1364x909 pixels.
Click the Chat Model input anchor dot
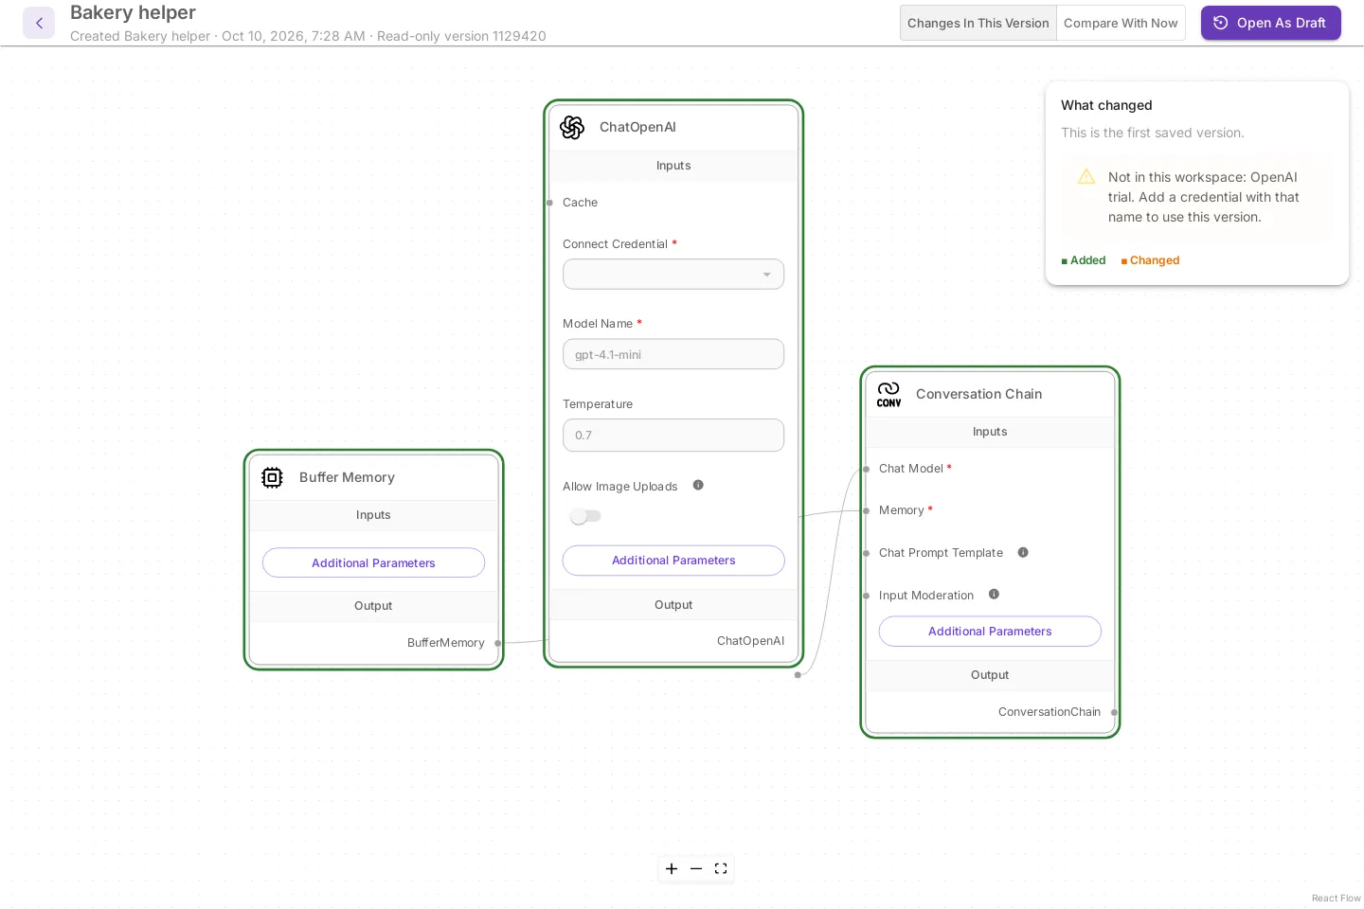[866, 469]
